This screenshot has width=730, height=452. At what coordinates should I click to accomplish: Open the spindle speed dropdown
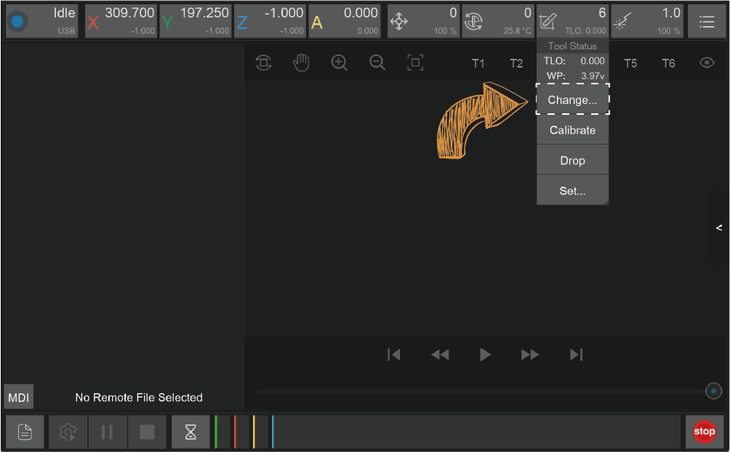(498, 22)
